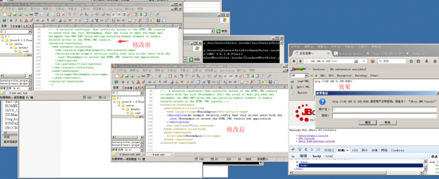Cancel login dialog with 取消 button

pyautogui.click(x=388, y=123)
